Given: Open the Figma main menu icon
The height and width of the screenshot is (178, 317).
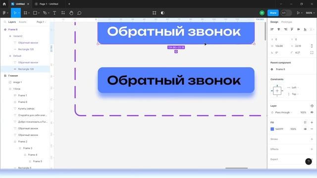Looking at the screenshot, I should [x=4, y=13].
